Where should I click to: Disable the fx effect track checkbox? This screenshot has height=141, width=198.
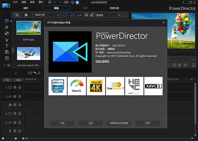click(x=15, y=105)
